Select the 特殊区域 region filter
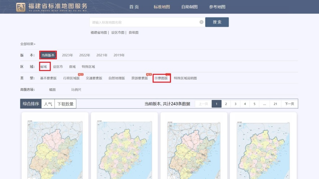 click(x=88, y=67)
